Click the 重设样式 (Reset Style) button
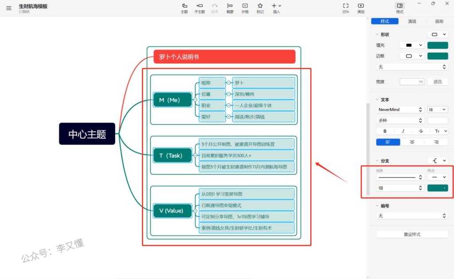This screenshot has width=454, height=279. [412, 234]
